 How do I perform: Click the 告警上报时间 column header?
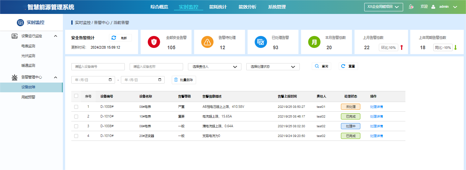click(x=287, y=96)
